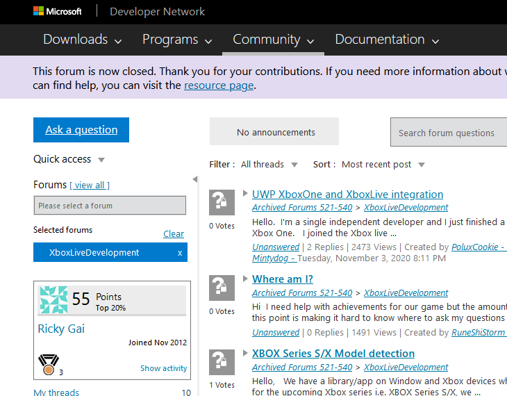
Task: Focus the Search forum questions field
Action: 449,132
